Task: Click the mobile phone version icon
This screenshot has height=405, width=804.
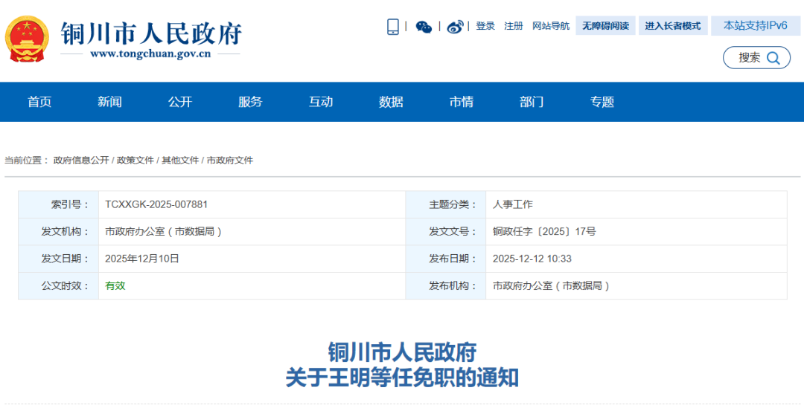Action: pos(392,27)
